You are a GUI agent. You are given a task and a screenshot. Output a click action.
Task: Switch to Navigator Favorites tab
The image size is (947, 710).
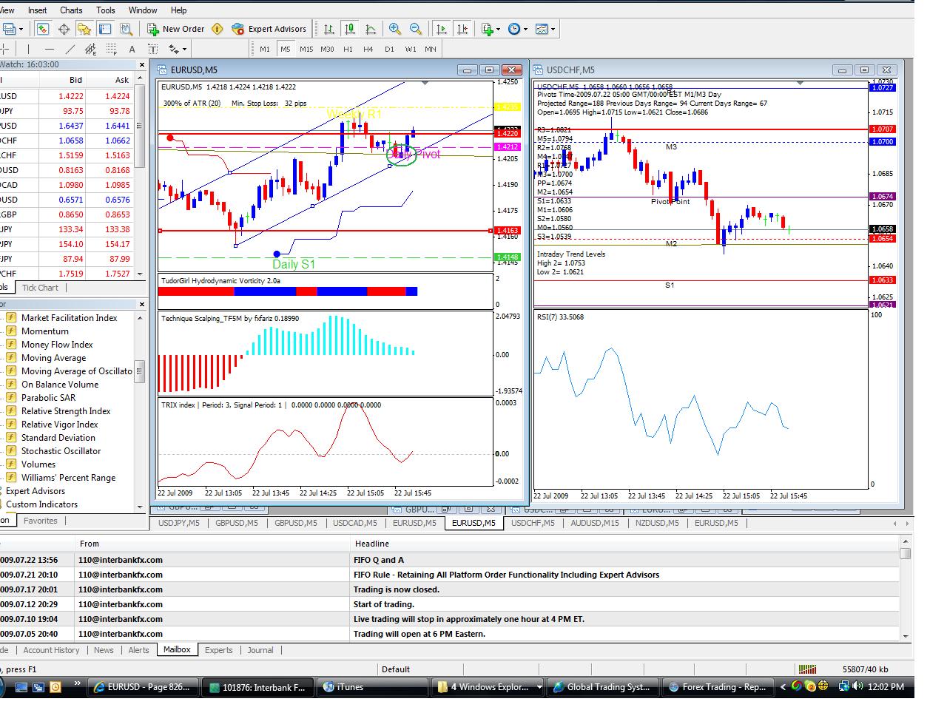[x=41, y=521]
